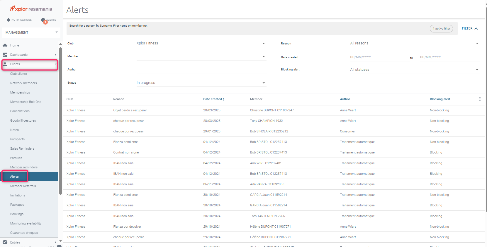Open the All reasons dropdown

coord(415,43)
